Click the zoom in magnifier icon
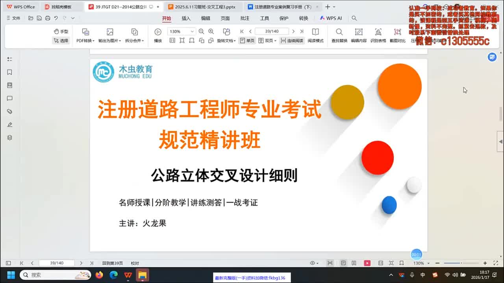 211,31
